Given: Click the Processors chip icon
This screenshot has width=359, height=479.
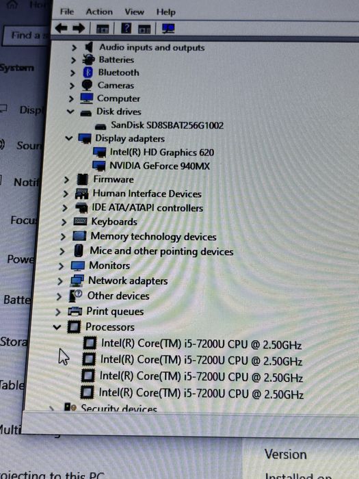Looking at the screenshot, I should pyautogui.click(x=74, y=327).
